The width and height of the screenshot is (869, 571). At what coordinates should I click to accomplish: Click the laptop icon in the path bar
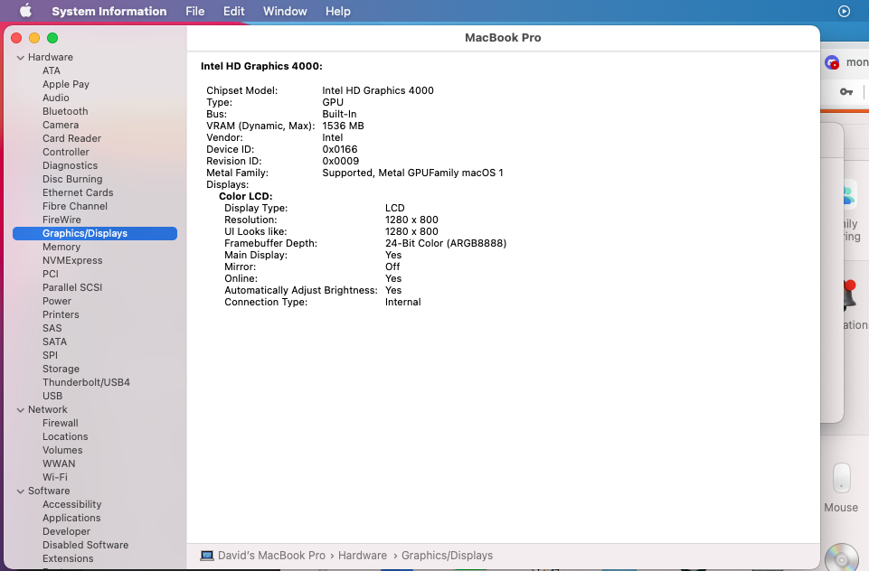coord(207,556)
